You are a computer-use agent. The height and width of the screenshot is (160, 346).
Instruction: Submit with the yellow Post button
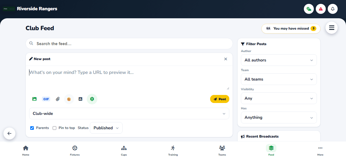click(x=220, y=99)
